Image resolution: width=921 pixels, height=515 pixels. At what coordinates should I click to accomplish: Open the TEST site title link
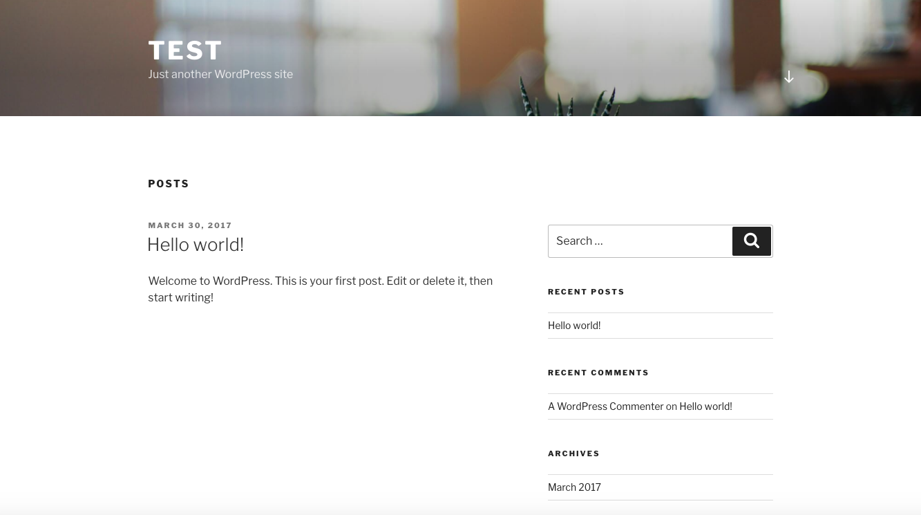click(x=185, y=50)
